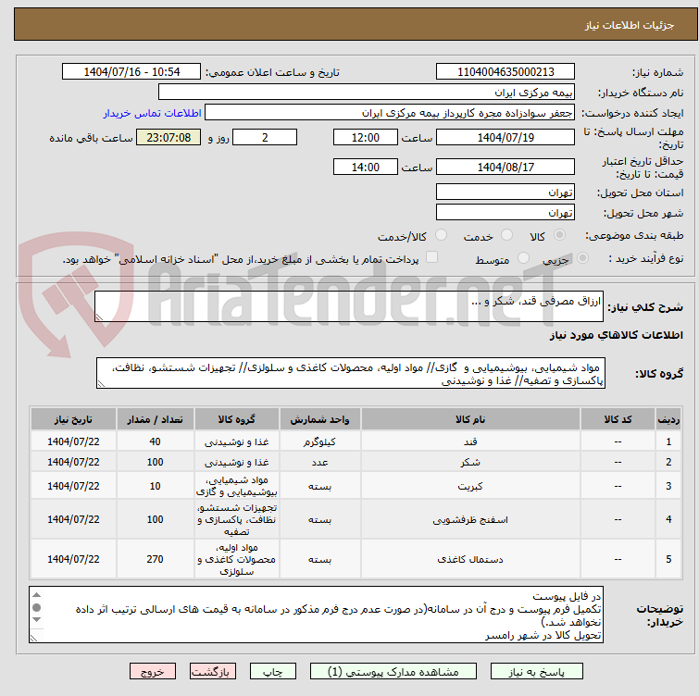The height and width of the screenshot is (696, 699).
Task: Click the quantity 40 cell
Action: 155,441
